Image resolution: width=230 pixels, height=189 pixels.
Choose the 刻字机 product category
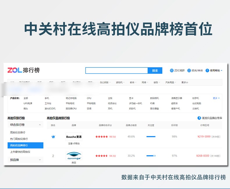coord(196,98)
